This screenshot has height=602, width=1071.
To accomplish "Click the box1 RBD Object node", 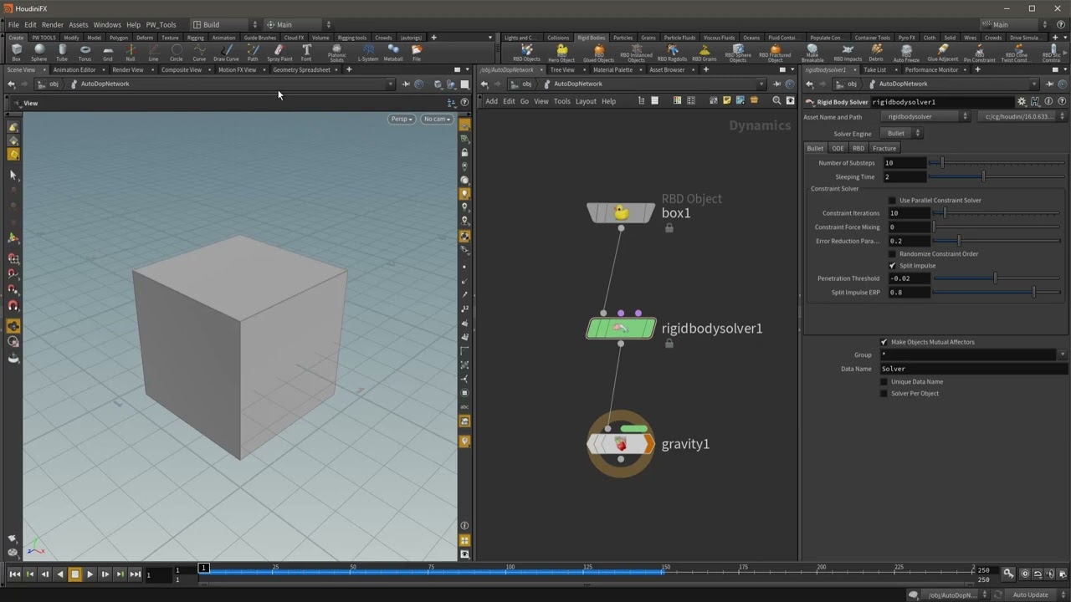I will pos(621,213).
